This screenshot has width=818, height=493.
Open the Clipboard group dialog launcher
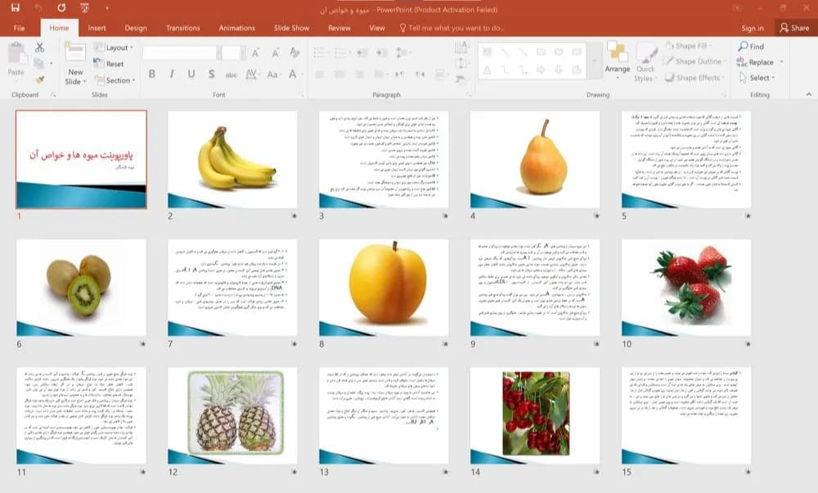pos(53,95)
